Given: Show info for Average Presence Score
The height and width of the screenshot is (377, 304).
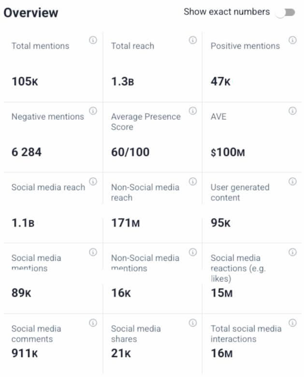Looking at the screenshot, I should pos(193,111).
